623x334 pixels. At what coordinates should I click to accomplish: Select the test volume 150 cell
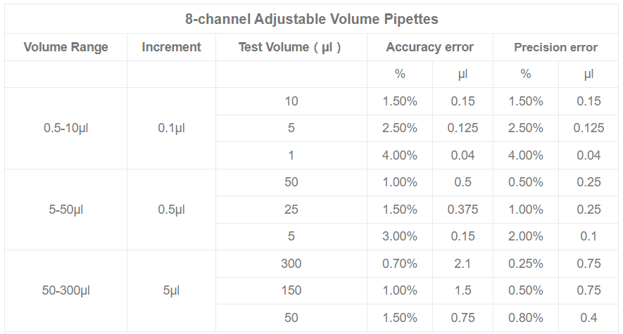pyautogui.click(x=291, y=290)
